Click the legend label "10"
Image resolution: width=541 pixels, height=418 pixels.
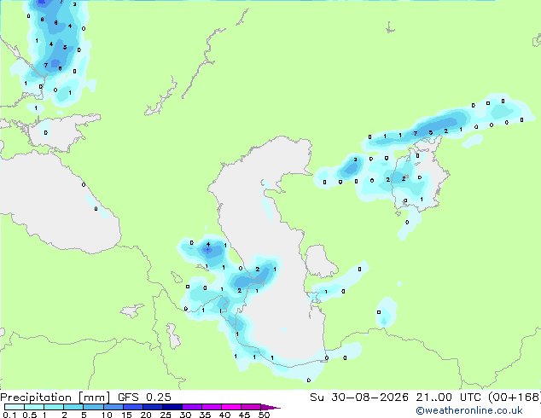click(x=107, y=415)
